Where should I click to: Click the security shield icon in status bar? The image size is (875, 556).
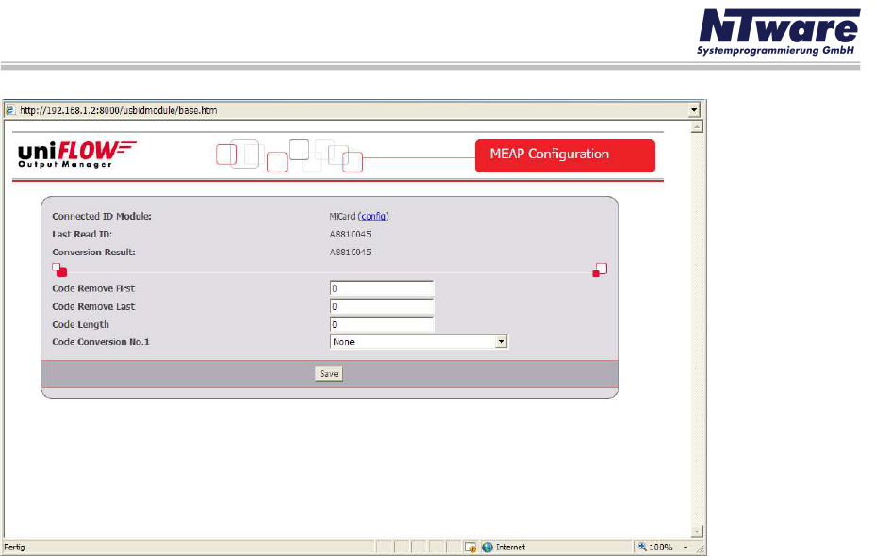coord(471,548)
